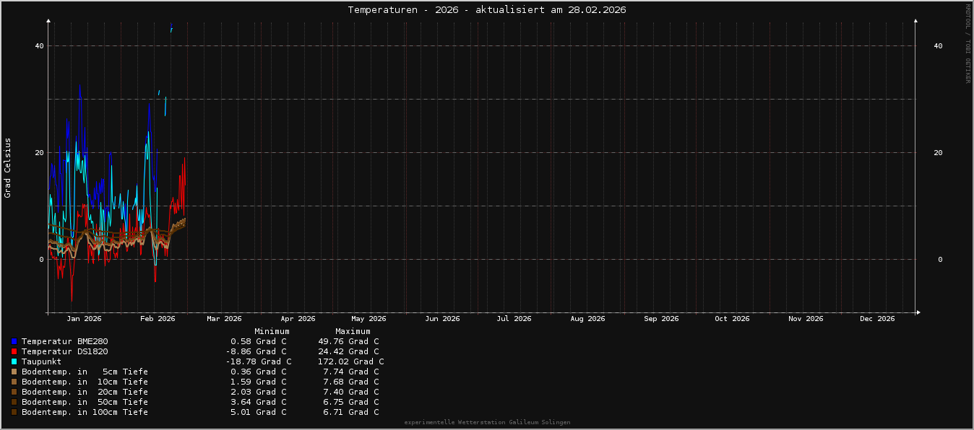This screenshot has width=974, height=430.
Task: Click the Grad Celsius y-axis label
Action: pos(8,167)
